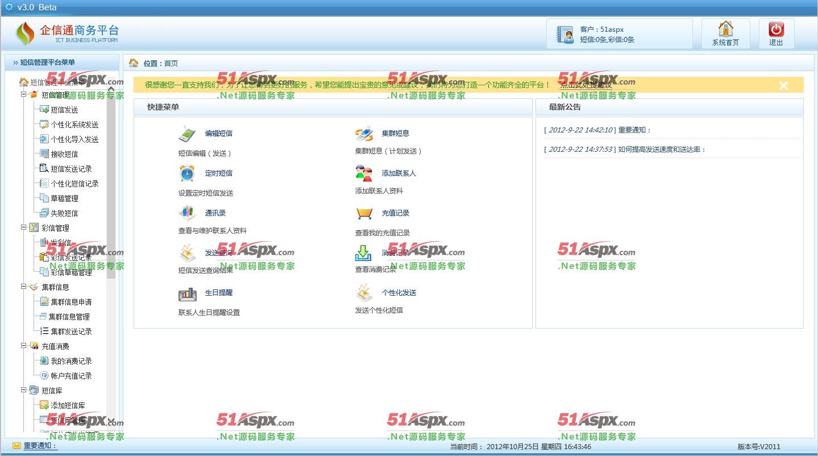Image resolution: width=818 pixels, height=456 pixels.
Task: Click 点击此处提建议 link in banner
Action: point(586,85)
